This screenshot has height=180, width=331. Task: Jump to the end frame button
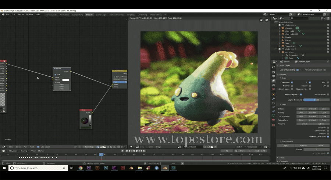click(144, 151)
